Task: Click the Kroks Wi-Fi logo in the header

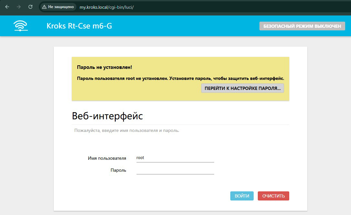Action: click(20, 26)
